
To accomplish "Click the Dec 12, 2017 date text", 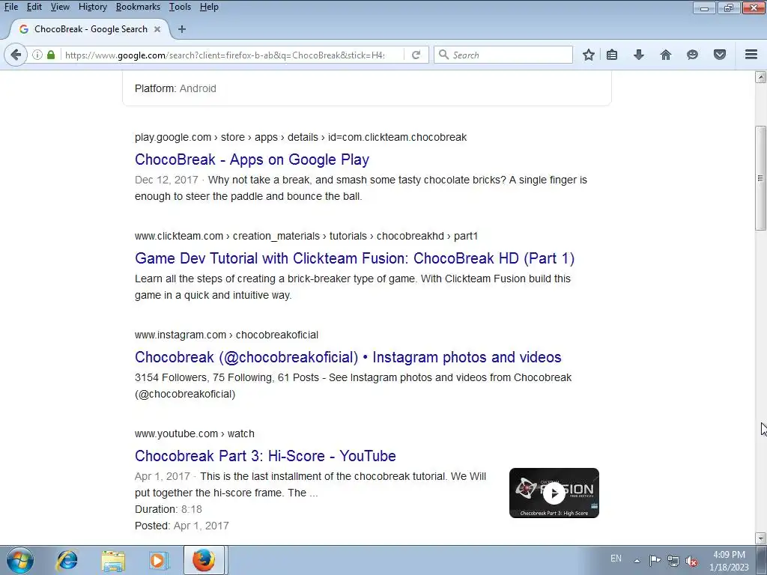I will point(166,180).
